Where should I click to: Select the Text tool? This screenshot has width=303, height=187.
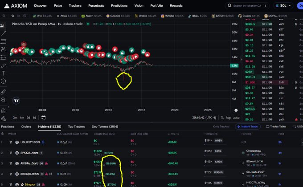[3, 73]
